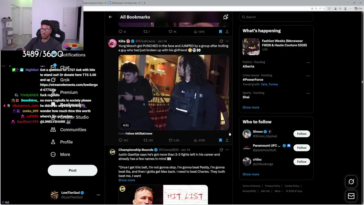Open Championship Rounds profile avatar

(112, 152)
